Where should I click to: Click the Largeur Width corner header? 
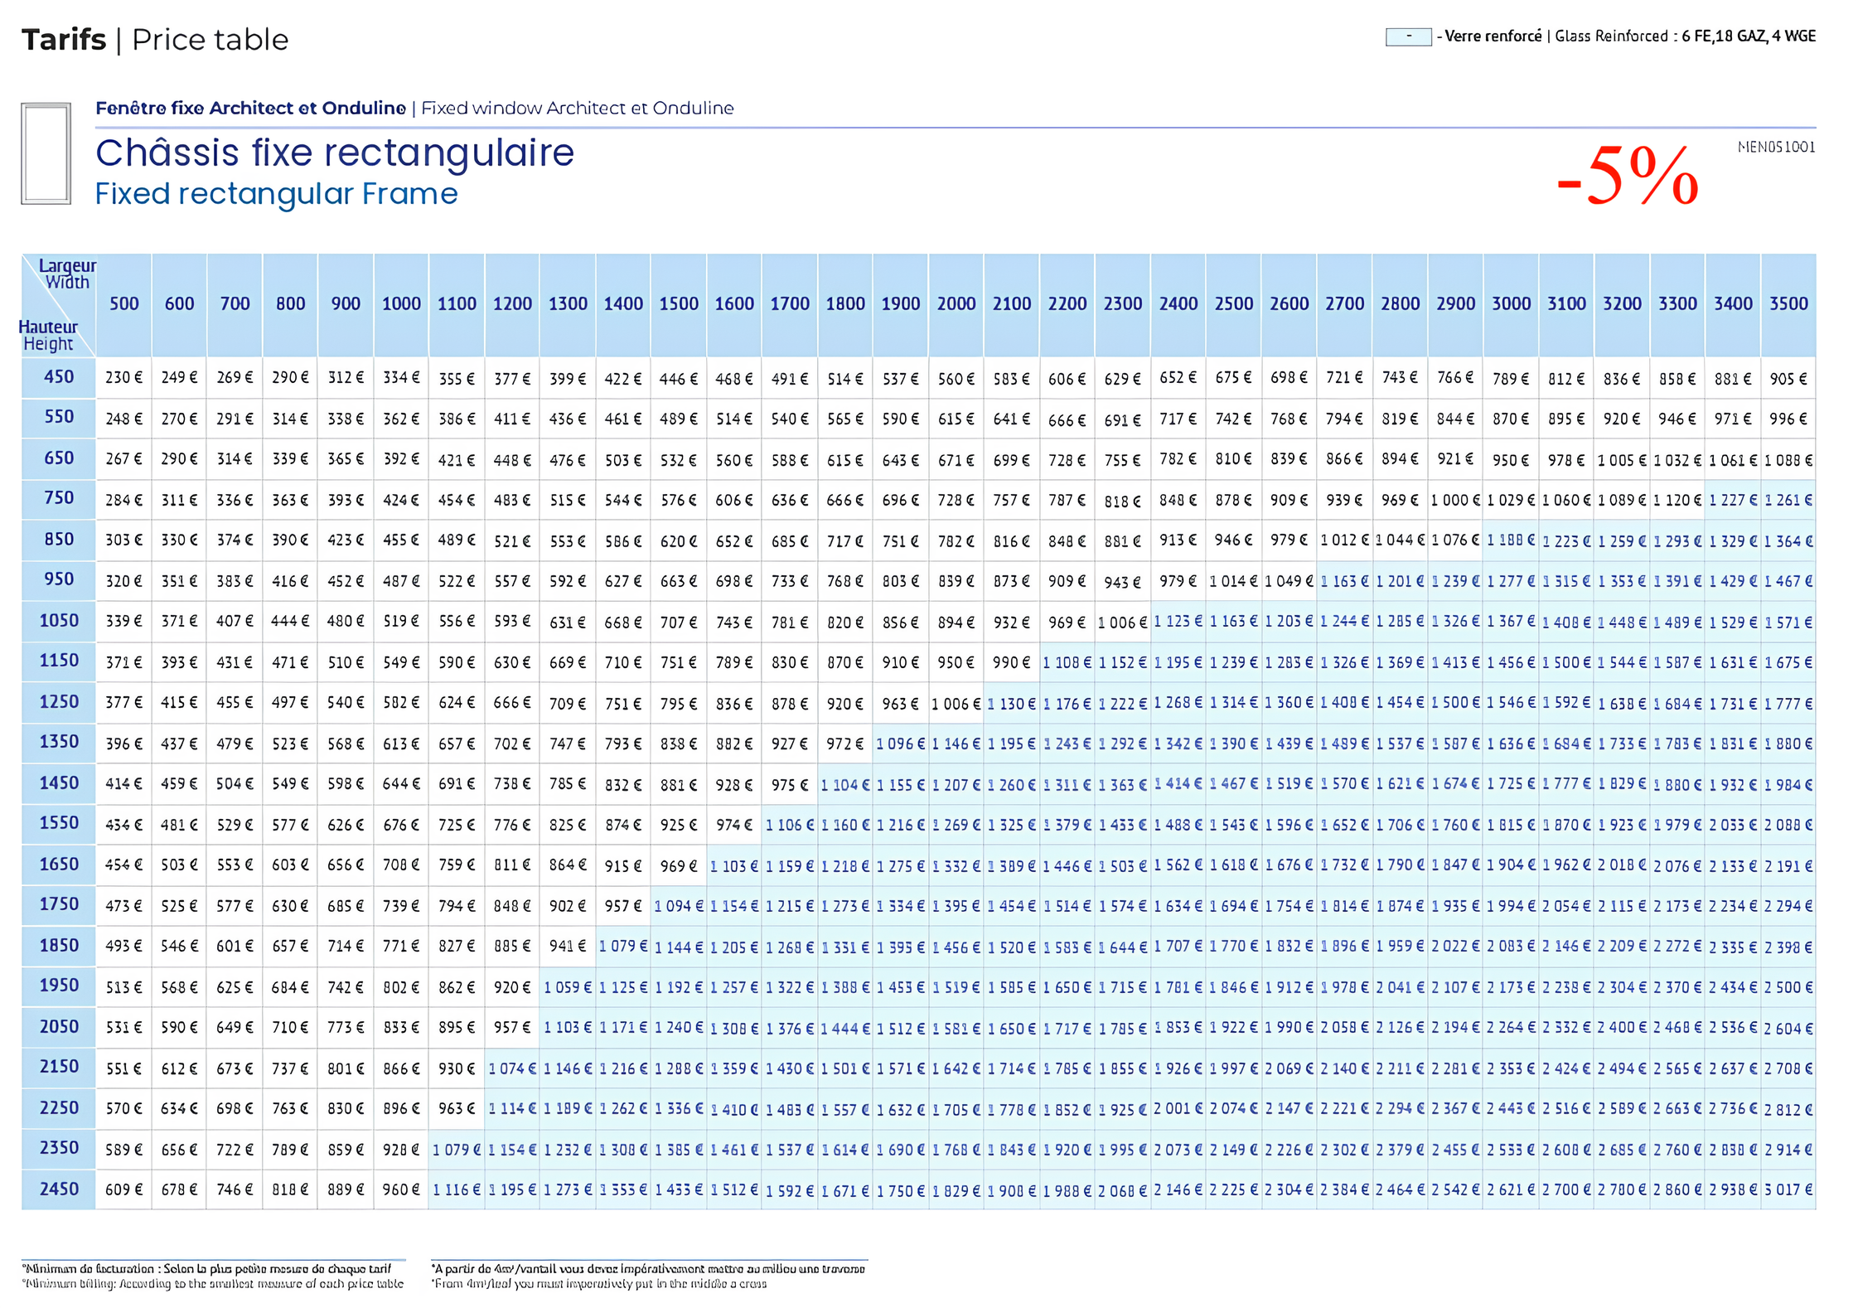click(68, 274)
